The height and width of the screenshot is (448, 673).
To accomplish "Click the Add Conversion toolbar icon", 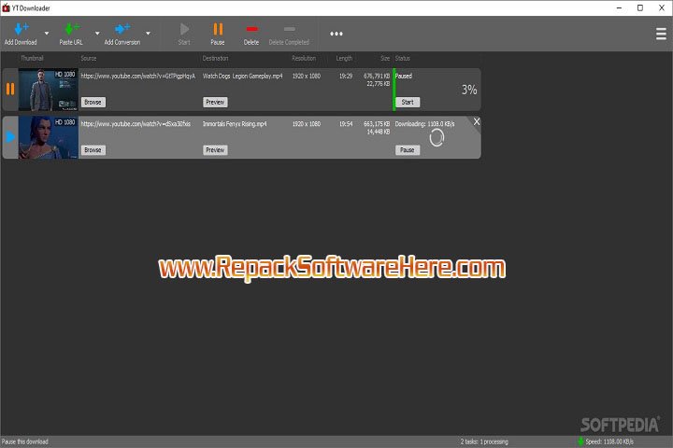I will coord(122,29).
